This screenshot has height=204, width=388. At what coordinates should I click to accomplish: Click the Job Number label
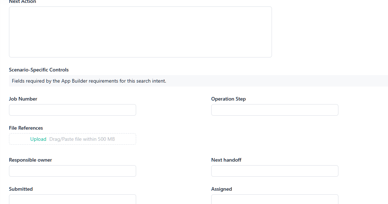(x=23, y=99)
